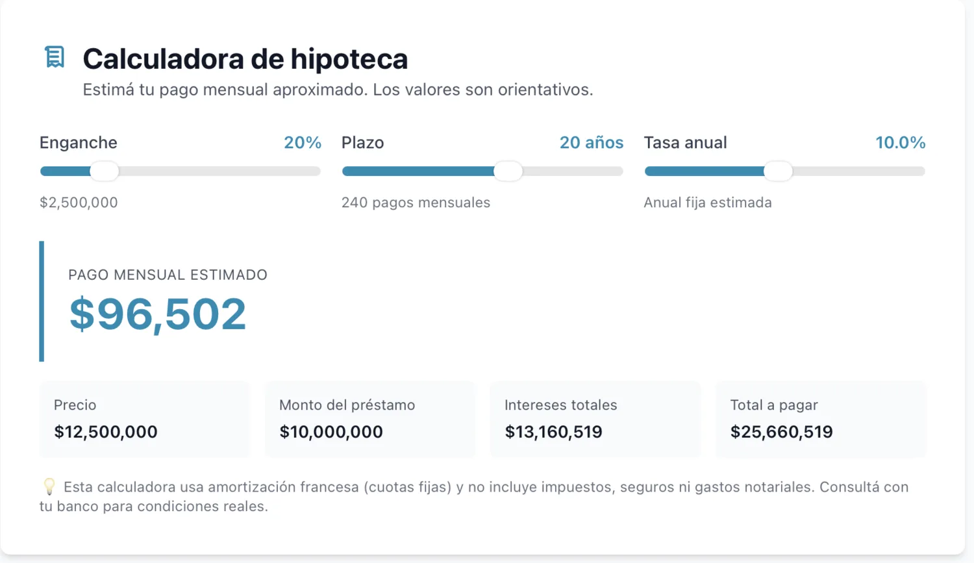The height and width of the screenshot is (563, 974).
Task: Click the Enganche label
Action: (79, 143)
